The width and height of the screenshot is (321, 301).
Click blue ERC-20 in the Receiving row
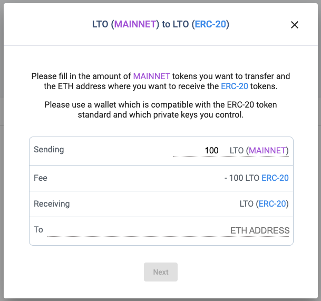(x=273, y=203)
